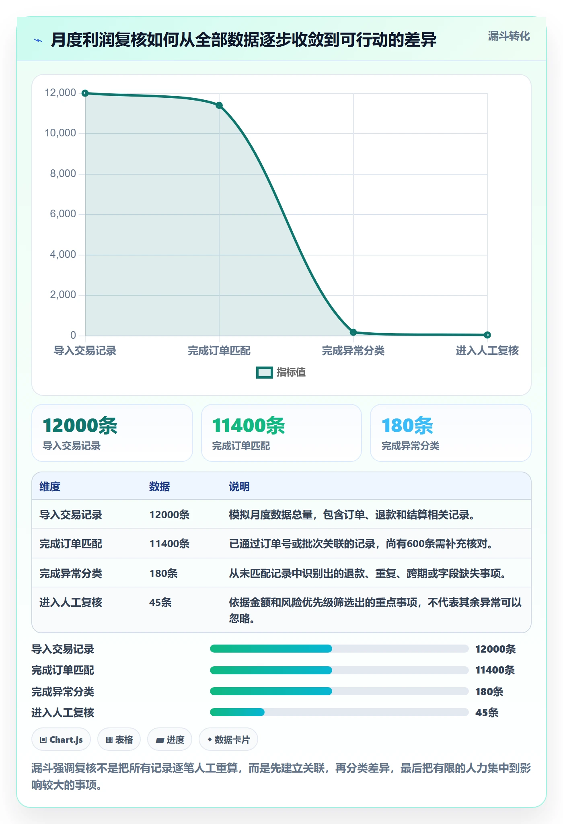Click the chart data point at 导入交易记录
Screen dimensions: 563x824
[x=85, y=93]
